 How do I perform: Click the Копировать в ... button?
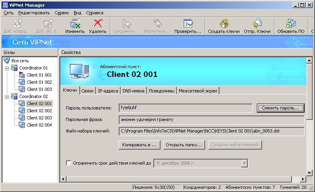139,145
